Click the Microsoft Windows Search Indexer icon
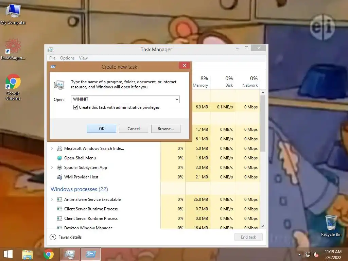 59,149
